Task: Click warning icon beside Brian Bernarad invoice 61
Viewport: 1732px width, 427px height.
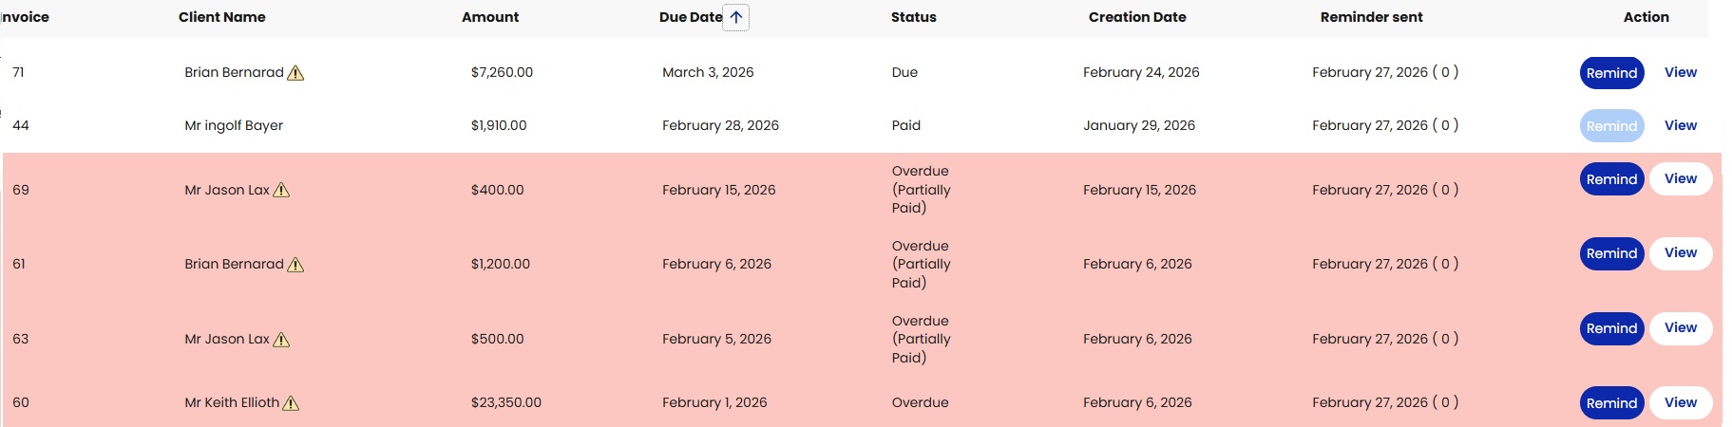Action: (x=295, y=265)
